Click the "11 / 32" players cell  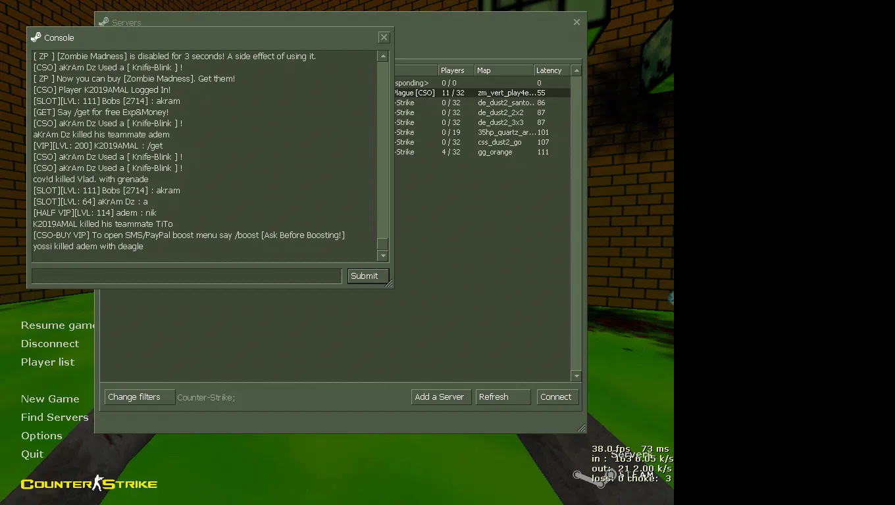tap(453, 93)
